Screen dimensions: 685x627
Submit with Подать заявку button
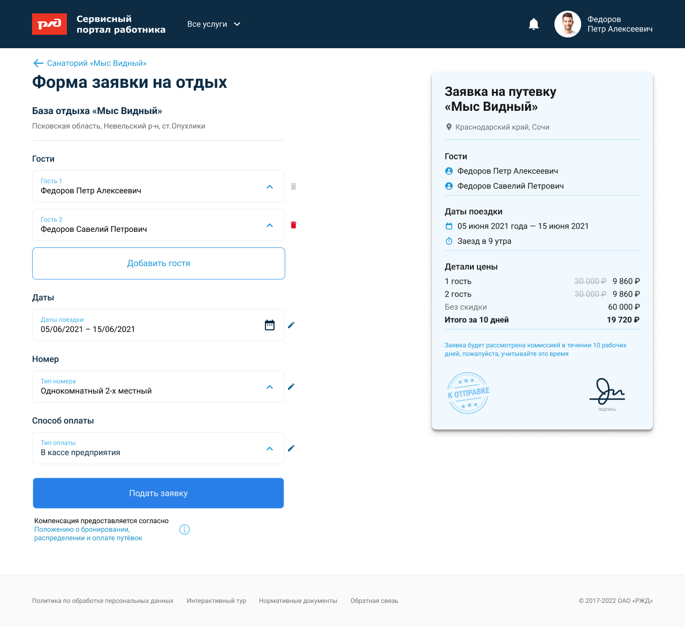pyautogui.click(x=158, y=493)
